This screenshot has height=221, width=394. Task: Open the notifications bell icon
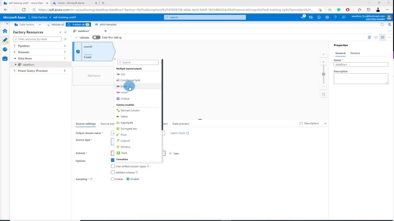tap(319, 17)
